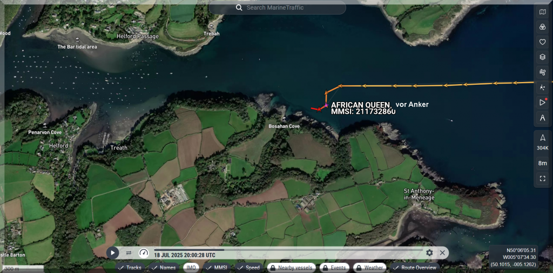Screen dimensions: 553x273
Task: Toggle the Names label option
Action: (x=164, y=268)
